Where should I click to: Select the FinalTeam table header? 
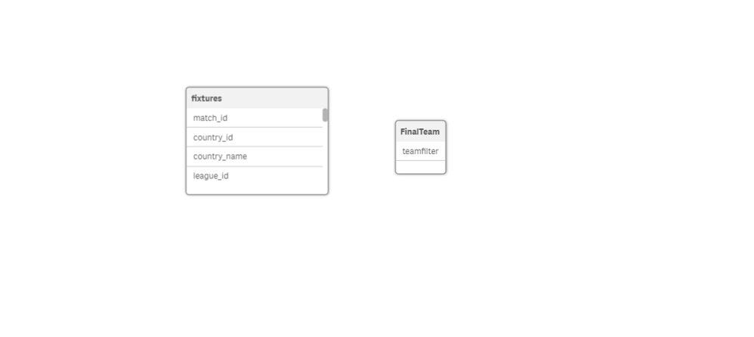[420, 131]
